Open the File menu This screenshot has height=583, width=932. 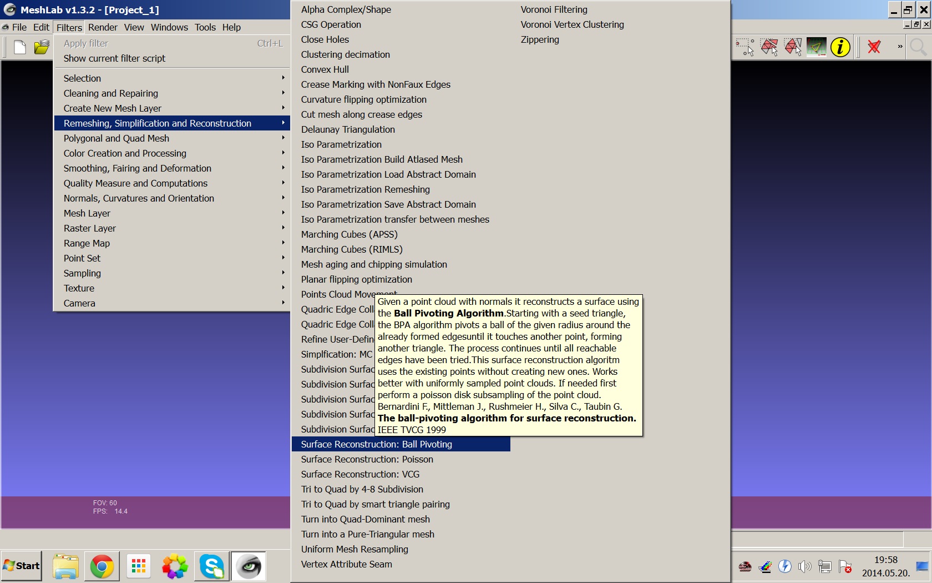click(19, 27)
